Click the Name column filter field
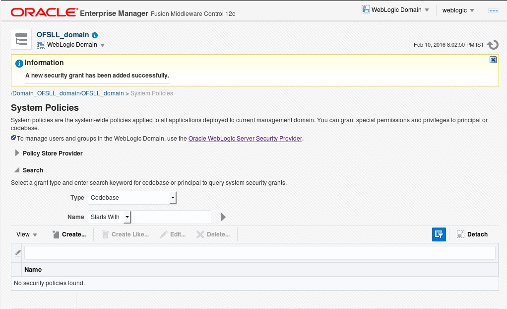The image size is (507, 309). pyautogui.click(x=259, y=253)
